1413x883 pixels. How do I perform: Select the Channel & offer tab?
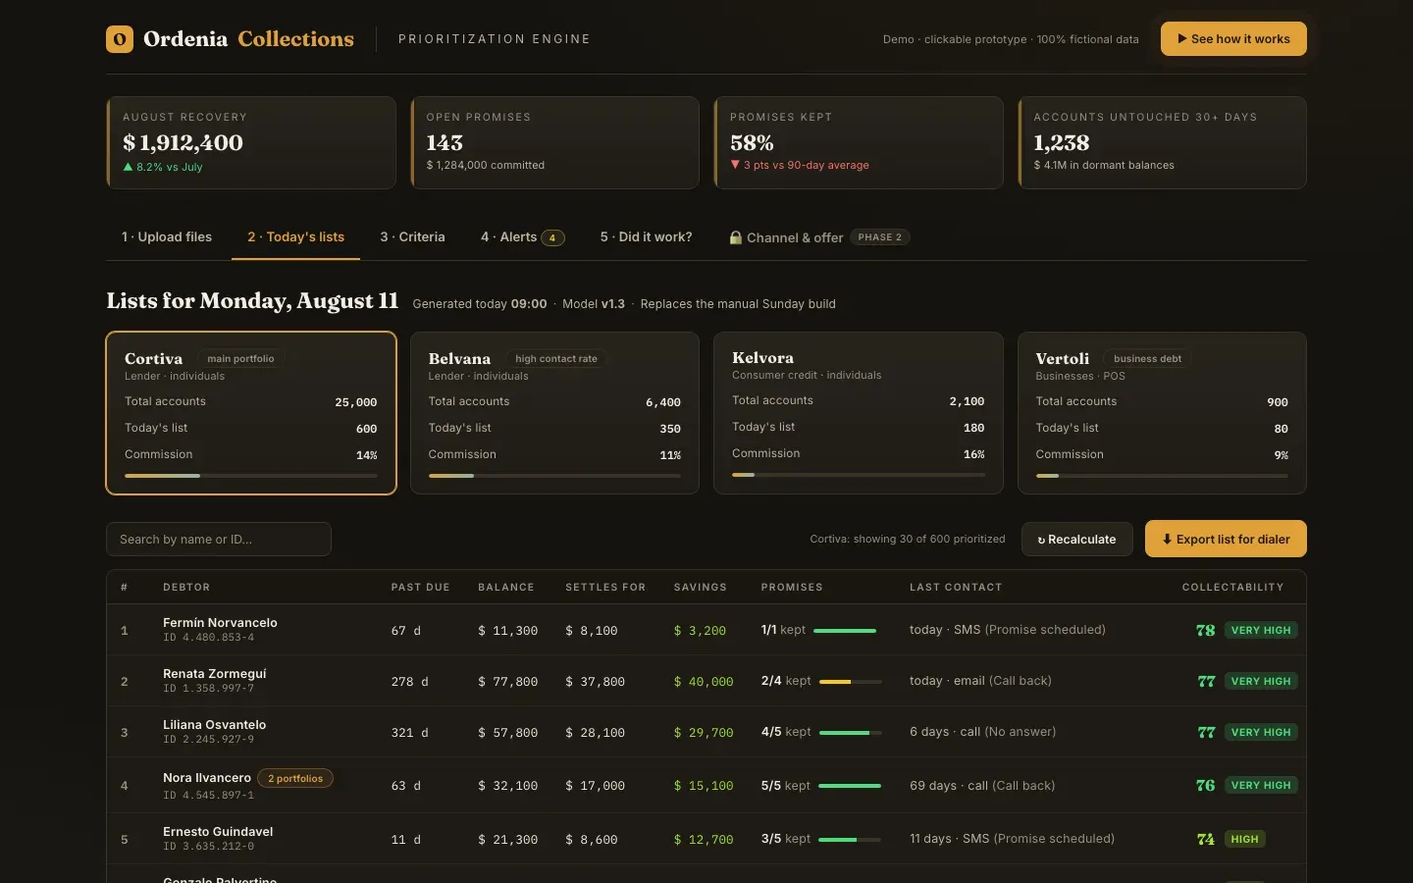click(819, 237)
